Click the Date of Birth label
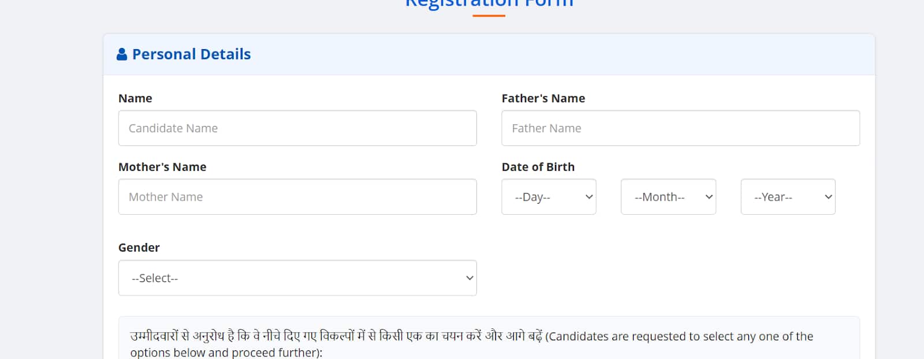This screenshot has height=359, width=924. pos(538,167)
